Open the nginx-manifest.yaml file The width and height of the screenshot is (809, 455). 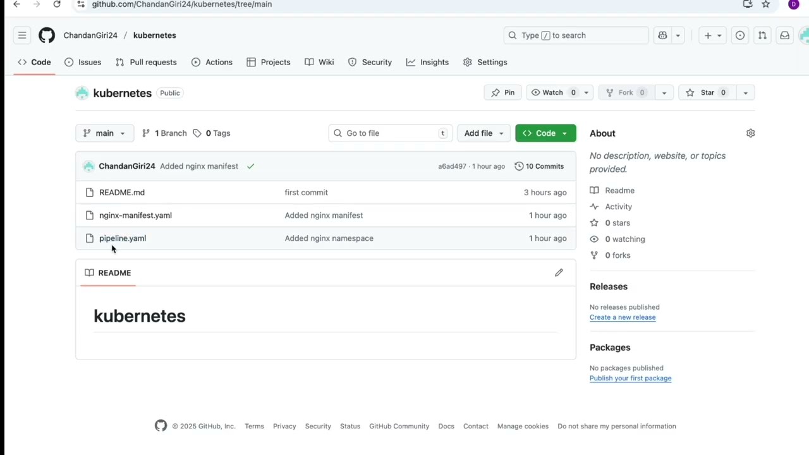pyautogui.click(x=135, y=215)
